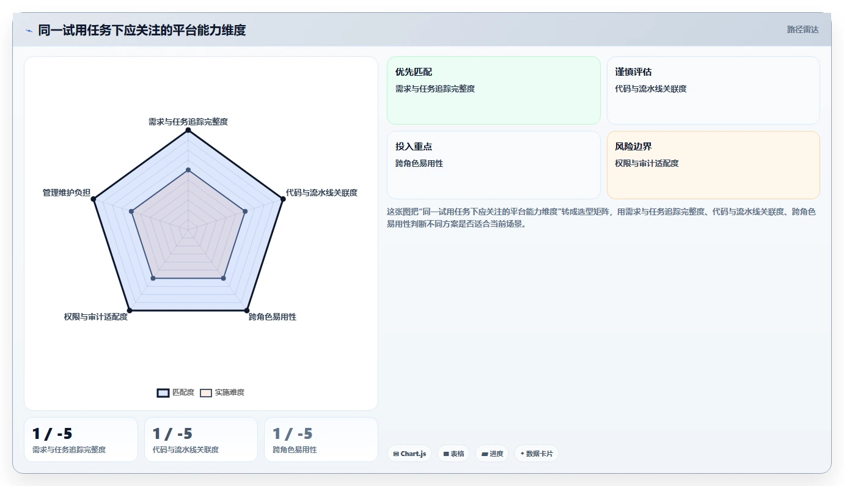Click 需求与任务追踪完整度 text in 优先匹配 card
844x486 pixels.
pos(435,89)
